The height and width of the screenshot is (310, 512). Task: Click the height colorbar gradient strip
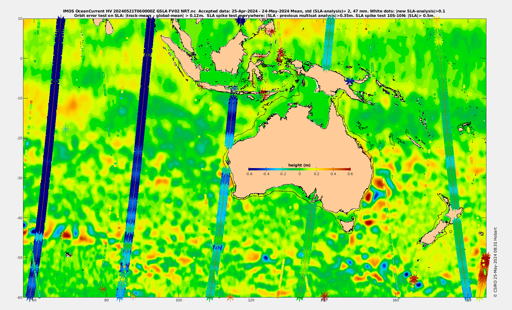300,169
